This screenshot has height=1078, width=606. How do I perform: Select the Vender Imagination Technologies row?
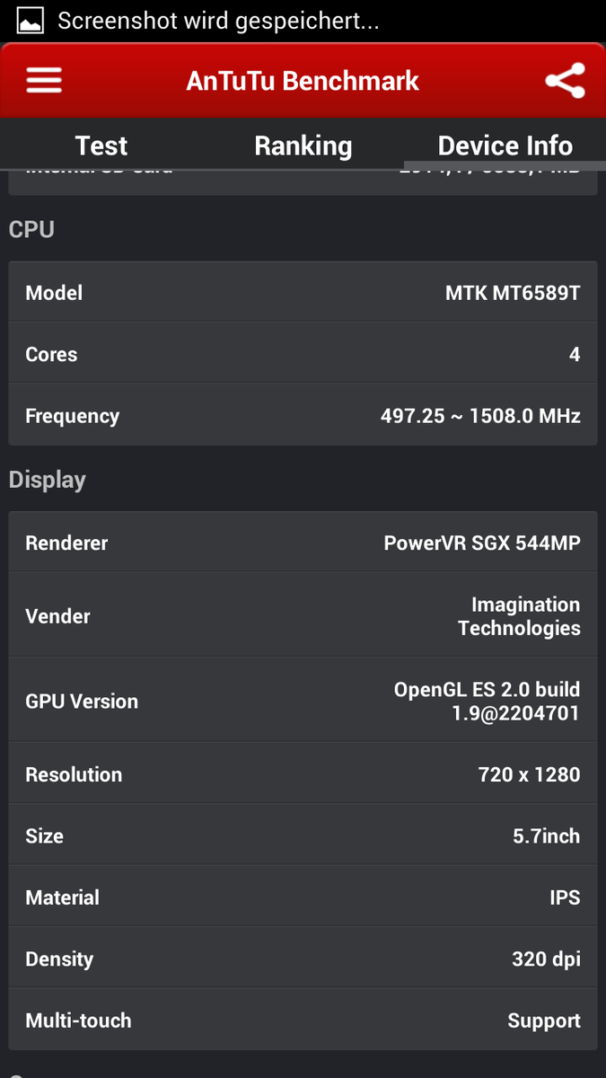[x=303, y=616]
